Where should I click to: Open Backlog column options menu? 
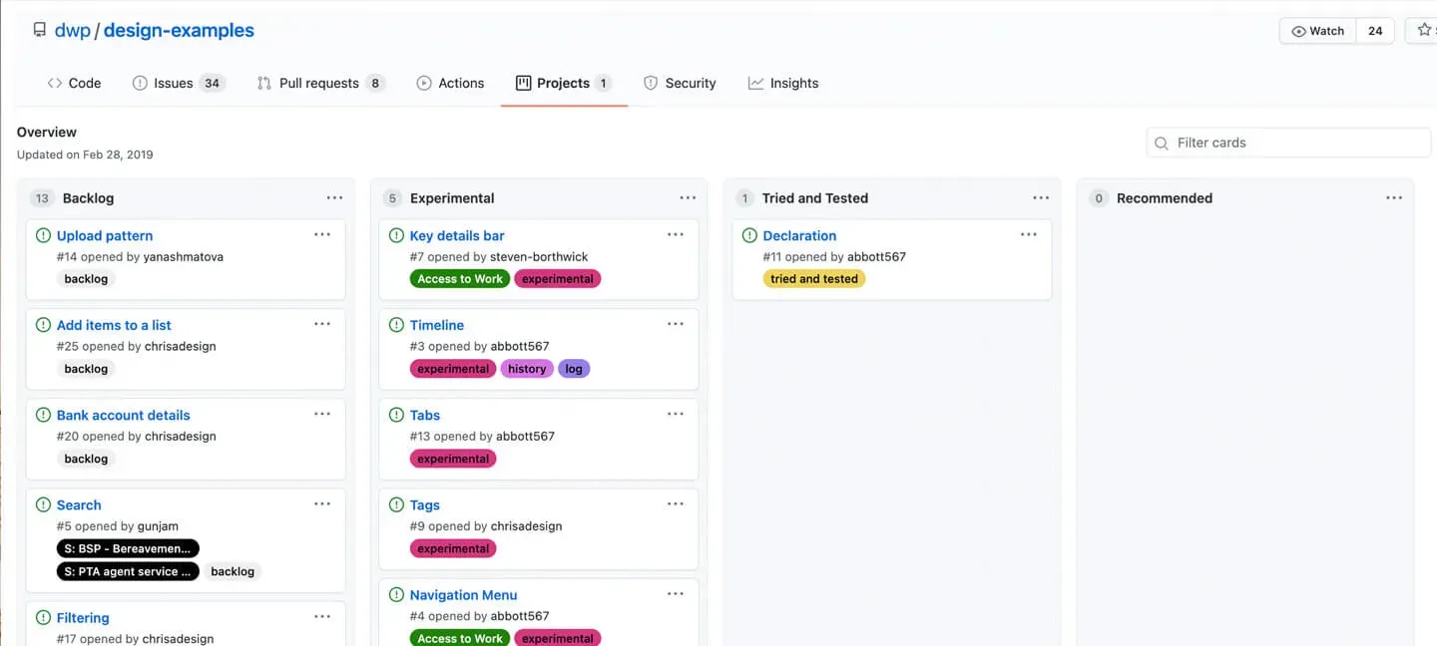[334, 197]
